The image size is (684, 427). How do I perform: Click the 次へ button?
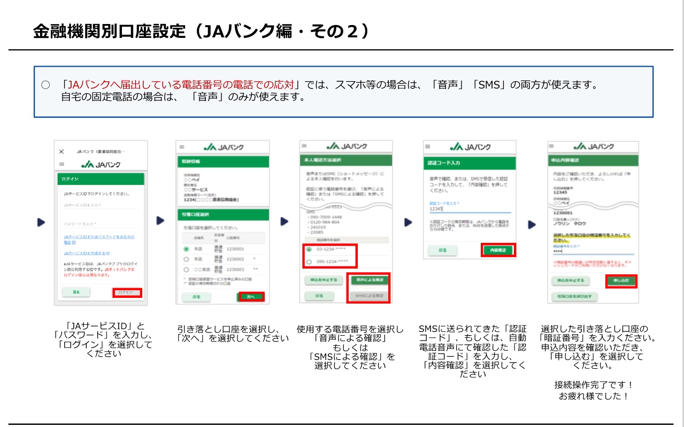point(251,296)
